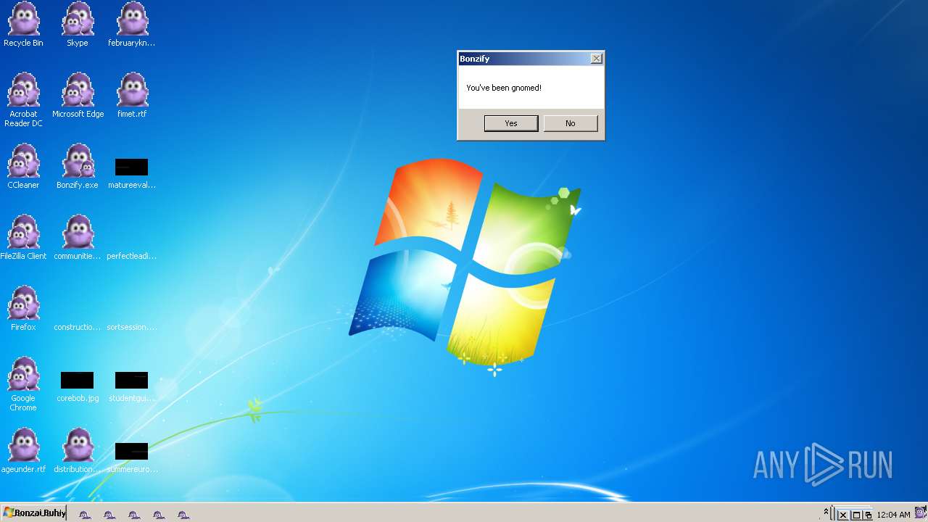The width and height of the screenshot is (928, 522).
Task: Close the Bonzify message box
Action: [596, 59]
